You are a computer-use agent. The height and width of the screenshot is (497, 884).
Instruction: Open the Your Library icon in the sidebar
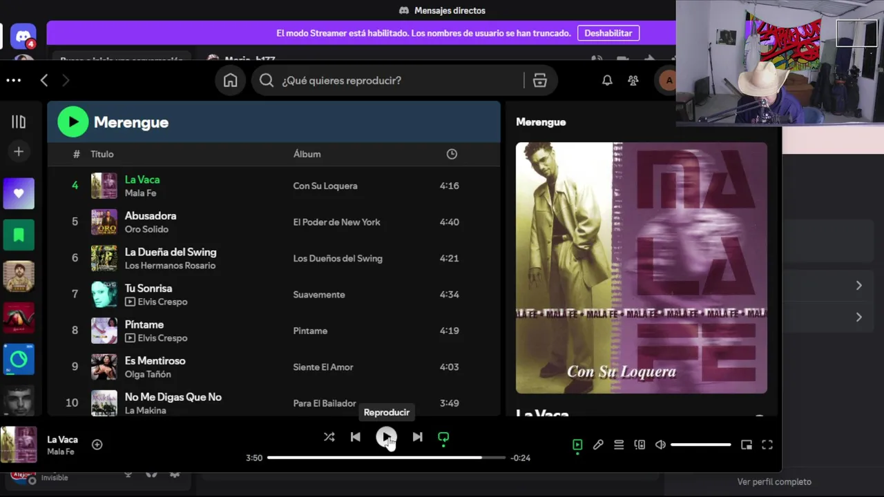coord(19,122)
